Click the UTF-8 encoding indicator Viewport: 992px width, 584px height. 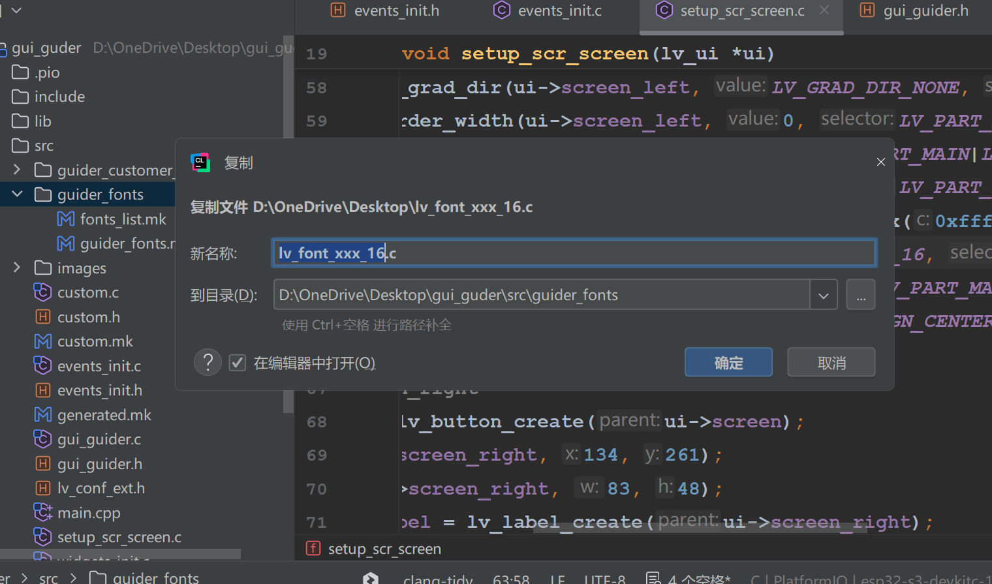(x=604, y=578)
